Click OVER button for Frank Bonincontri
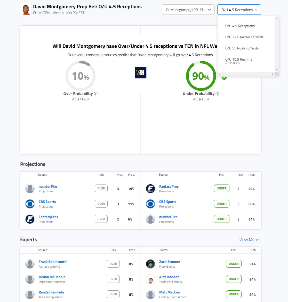 pos(113,264)
